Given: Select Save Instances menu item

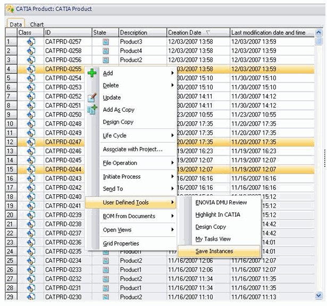Looking at the screenshot, I should click(x=214, y=251).
